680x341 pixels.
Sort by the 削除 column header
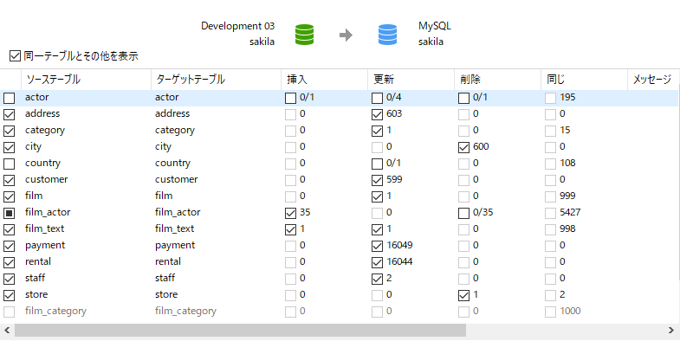coord(498,80)
